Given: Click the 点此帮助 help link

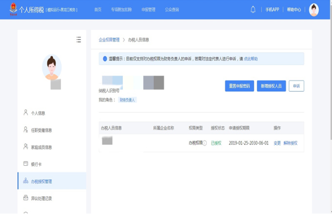Looking at the screenshot, I should pyautogui.click(x=251, y=59).
